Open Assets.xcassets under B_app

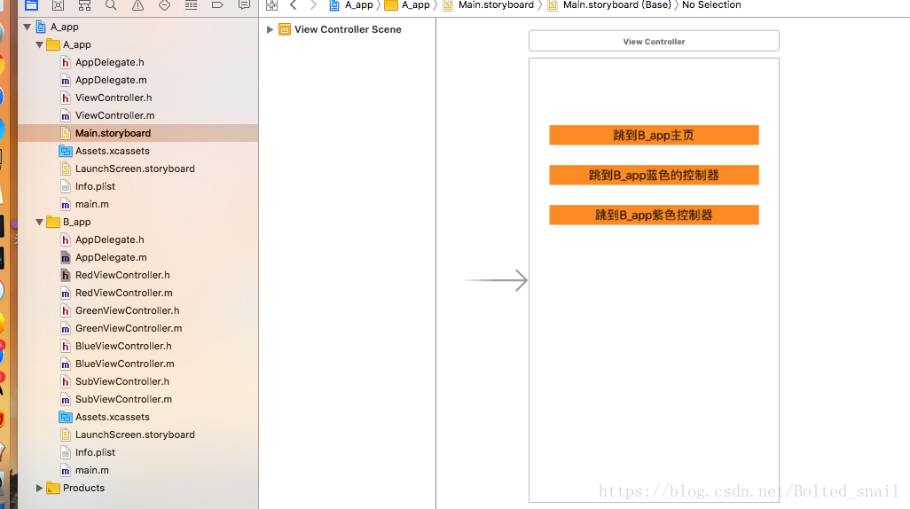coord(112,418)
